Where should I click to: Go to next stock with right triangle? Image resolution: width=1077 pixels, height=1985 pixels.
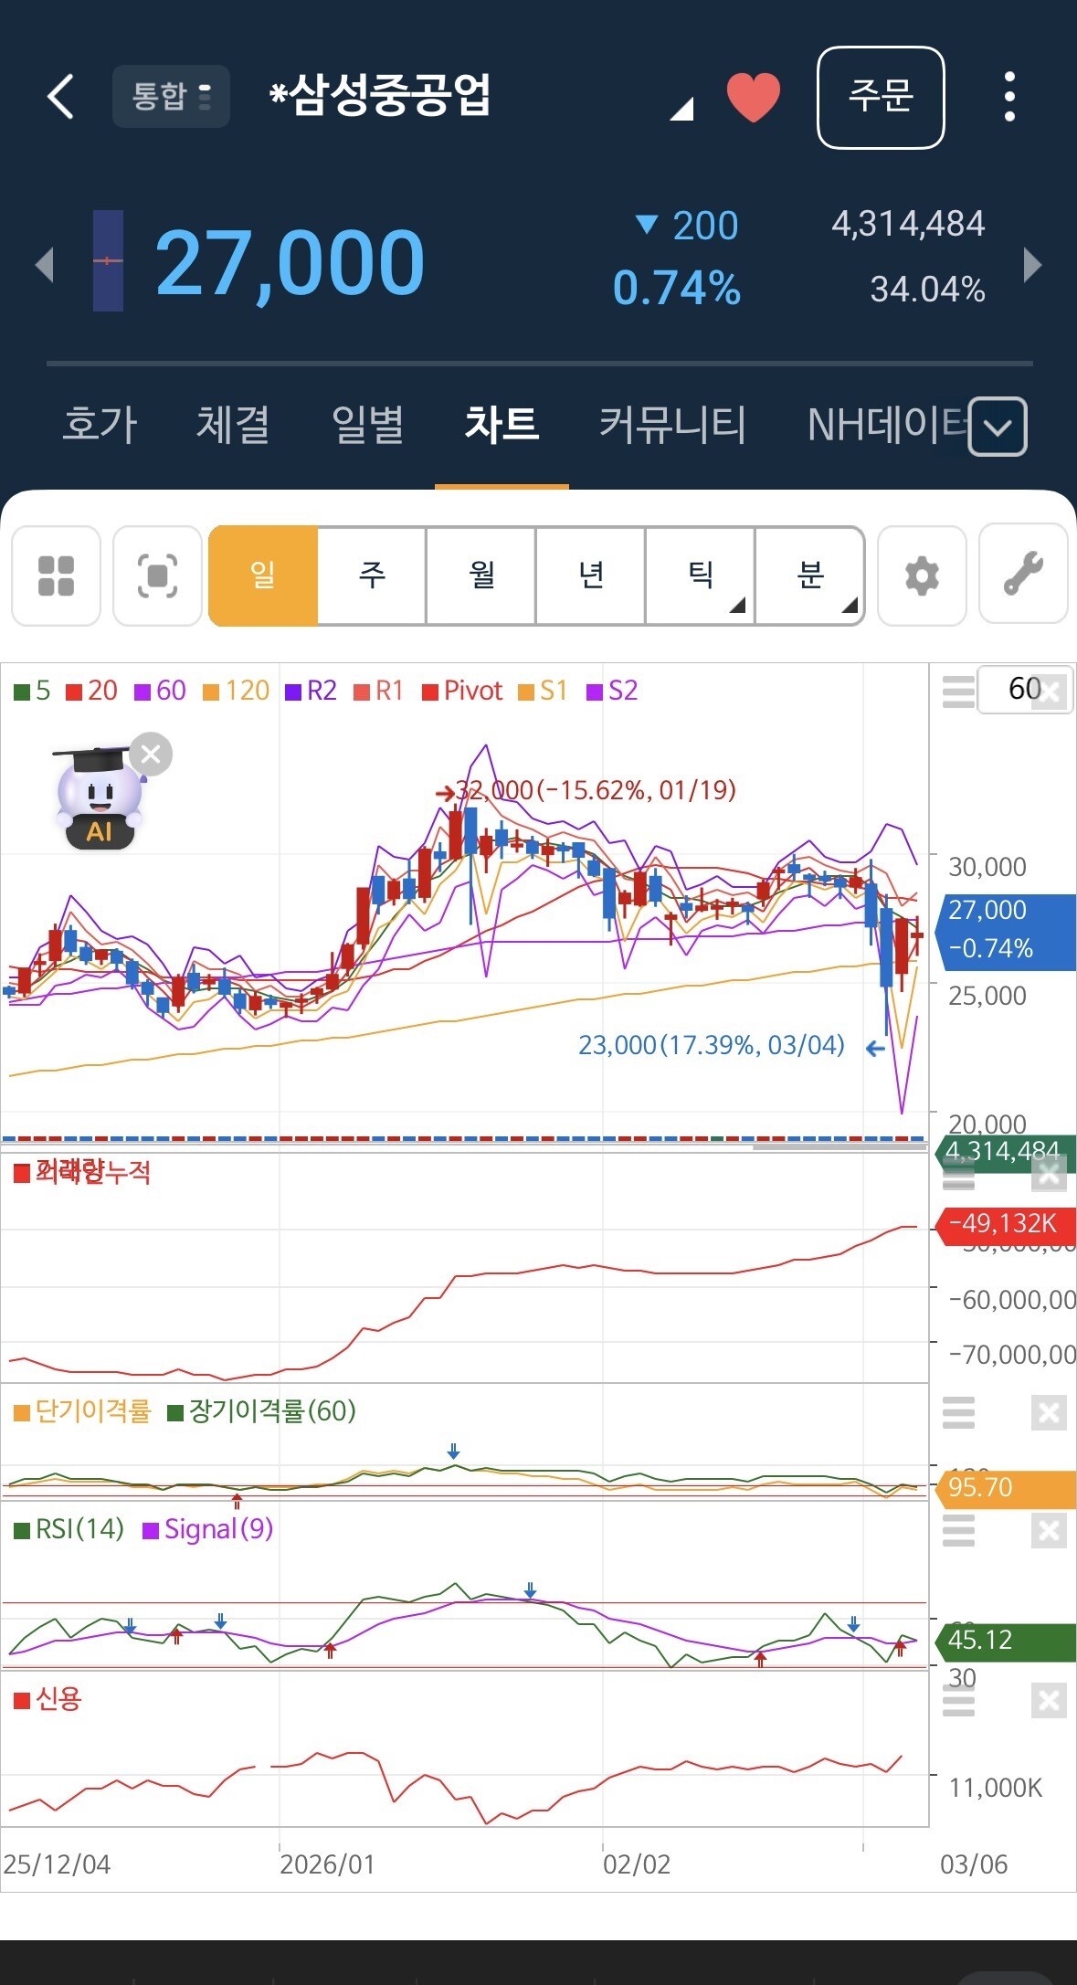1033,264
